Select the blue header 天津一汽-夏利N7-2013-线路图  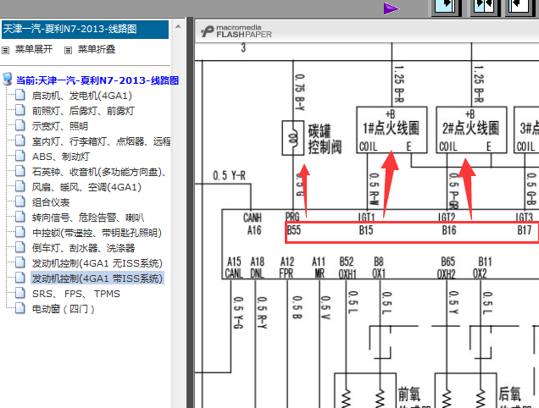[85, 29]
